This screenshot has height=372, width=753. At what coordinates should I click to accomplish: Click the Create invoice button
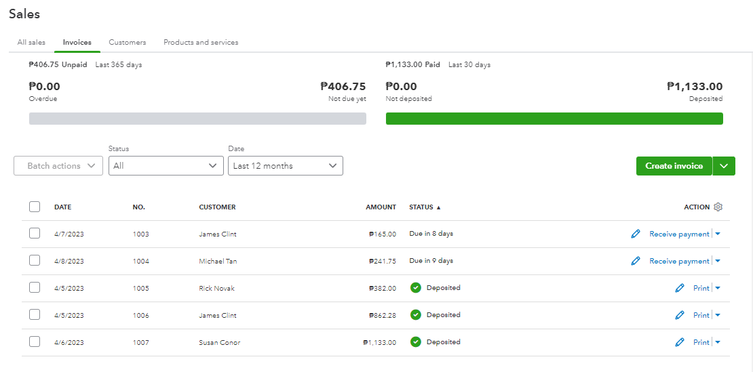click(x=674, y=166)
